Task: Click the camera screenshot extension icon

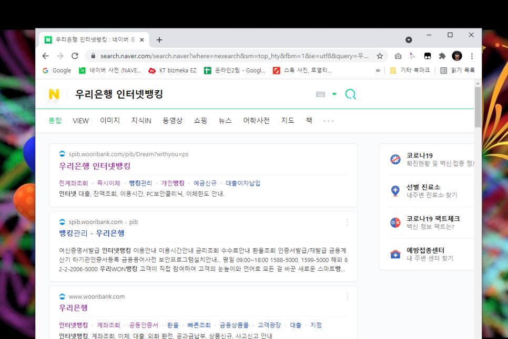Action: (x=398, y=56)
